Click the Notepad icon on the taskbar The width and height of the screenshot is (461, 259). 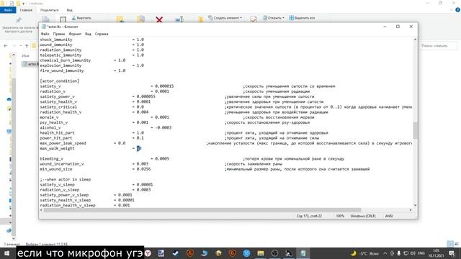click(303, 253)
